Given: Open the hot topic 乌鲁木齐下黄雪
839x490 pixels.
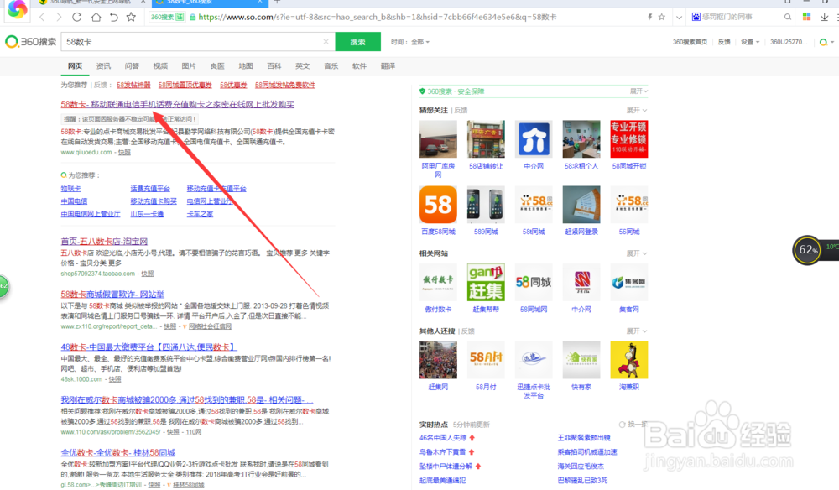Looking at the screenshot, I should pyautogui.click(x=442, y=452).
